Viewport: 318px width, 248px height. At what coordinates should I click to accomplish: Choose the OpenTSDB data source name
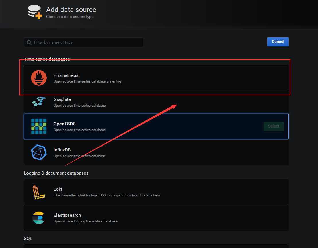pyautogui.click(x=65, y=124)
